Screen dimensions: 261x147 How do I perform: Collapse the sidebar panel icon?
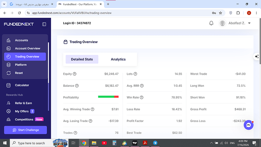point(44,24)
